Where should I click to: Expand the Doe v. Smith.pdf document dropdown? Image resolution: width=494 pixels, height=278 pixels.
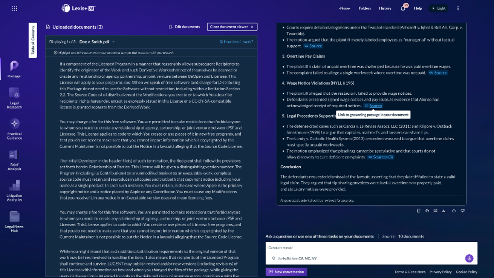coord(113,42)
